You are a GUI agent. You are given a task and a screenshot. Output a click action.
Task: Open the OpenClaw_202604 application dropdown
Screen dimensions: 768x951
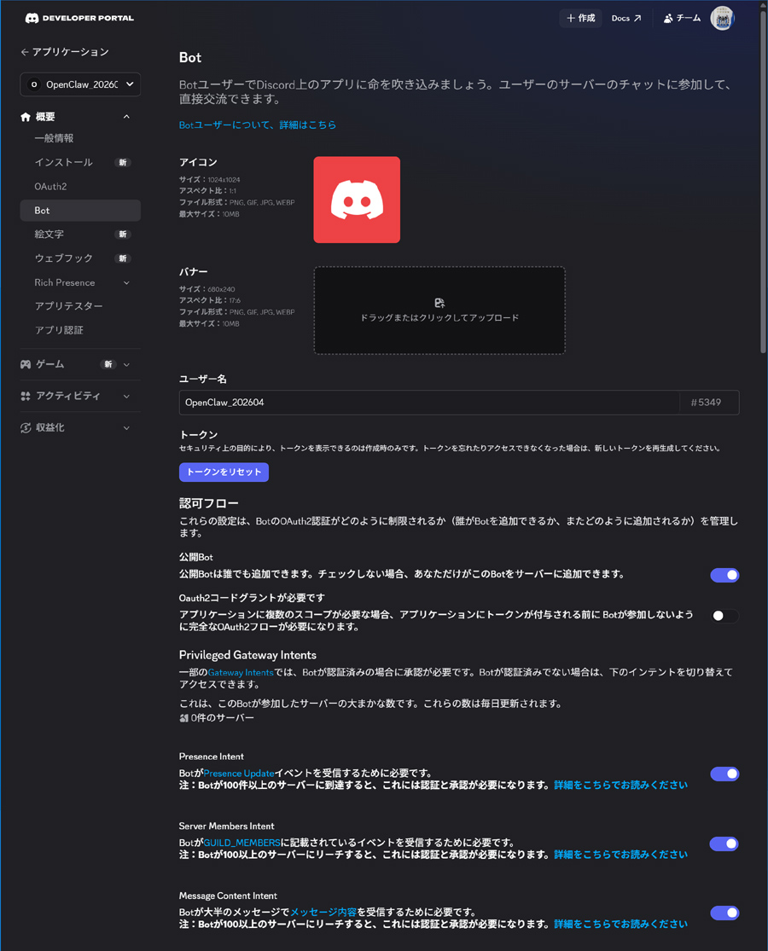tap(79, 84)
